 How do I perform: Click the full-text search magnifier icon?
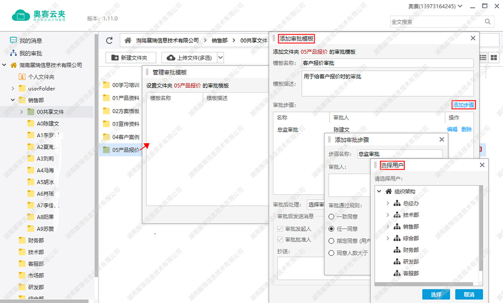[x=488, y=21]
